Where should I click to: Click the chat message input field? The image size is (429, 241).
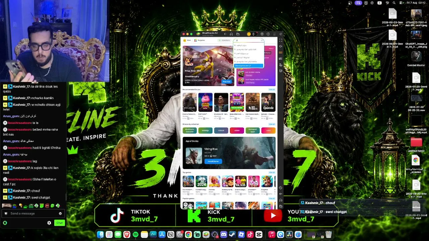[x=33, y=214]
